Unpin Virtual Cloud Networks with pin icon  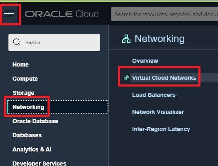pyautogui.click(x=126, y=78)
